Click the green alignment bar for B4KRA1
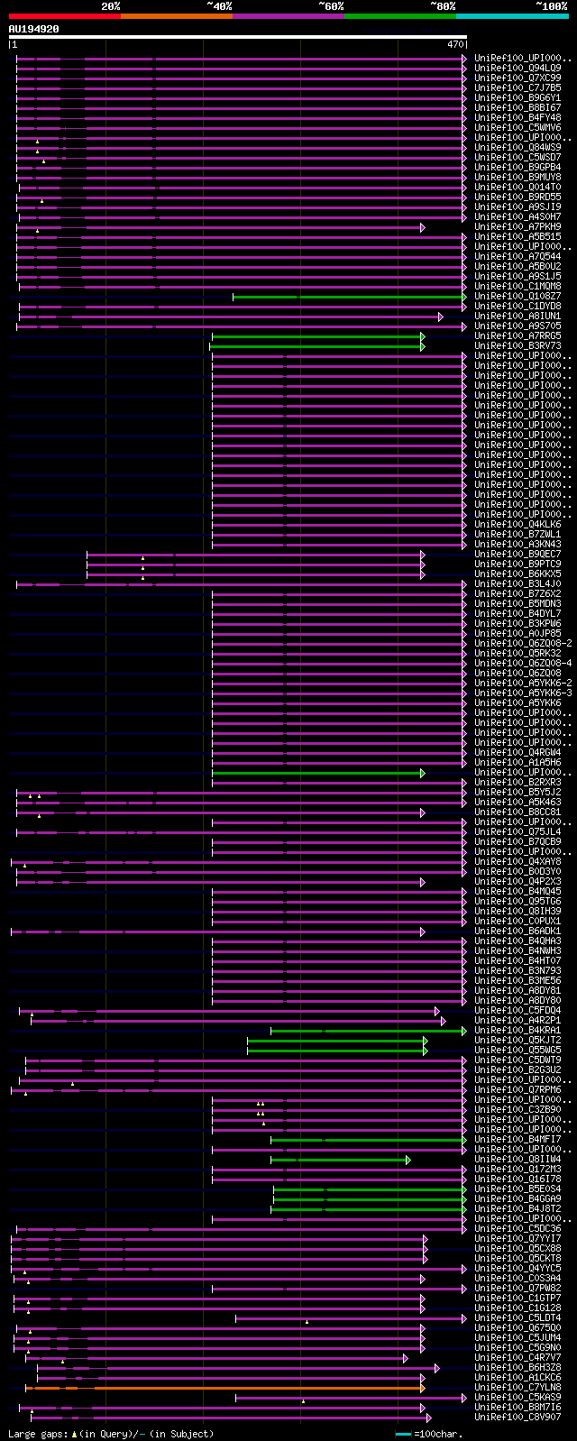Screen dimensions: 577x1441 (368, 1031)
